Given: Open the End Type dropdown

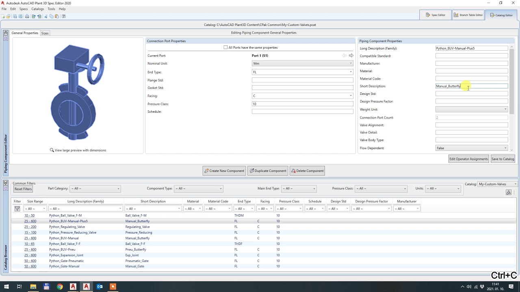Looking at the screenshot, I should pos(303,72).
